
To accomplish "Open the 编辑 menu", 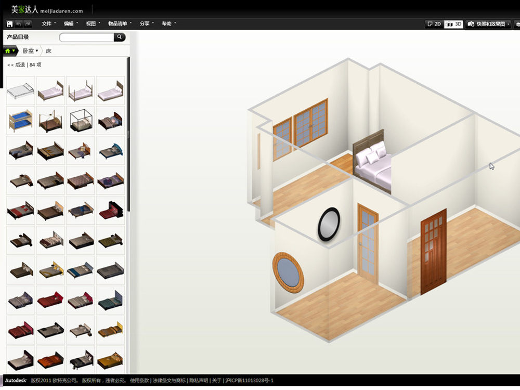I will tap(71, 23).
